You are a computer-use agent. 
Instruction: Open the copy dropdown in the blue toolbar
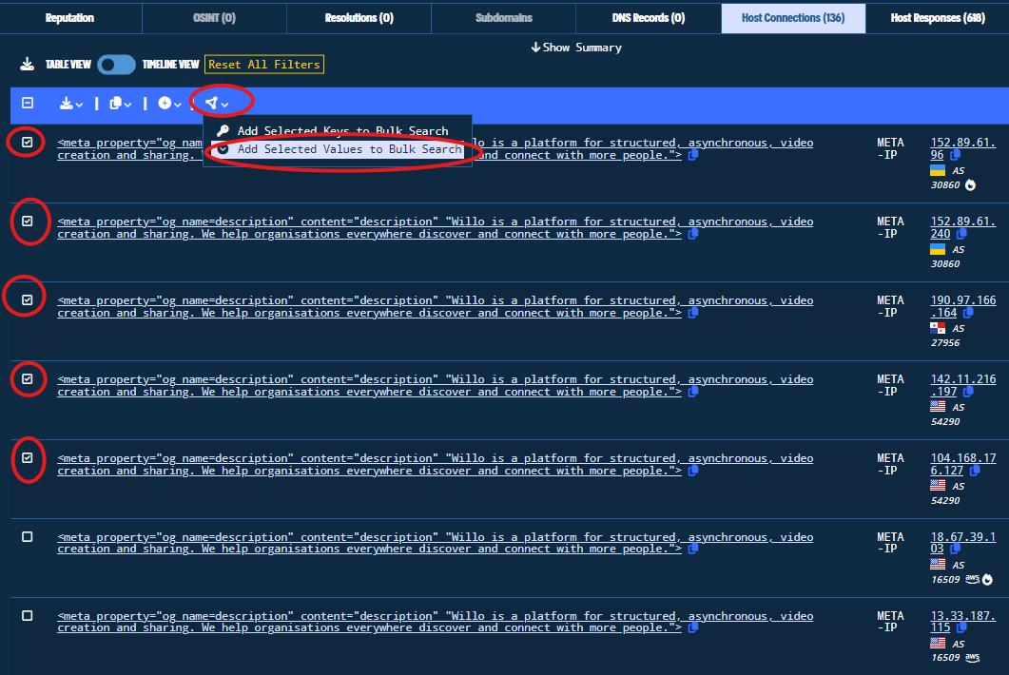121,104
